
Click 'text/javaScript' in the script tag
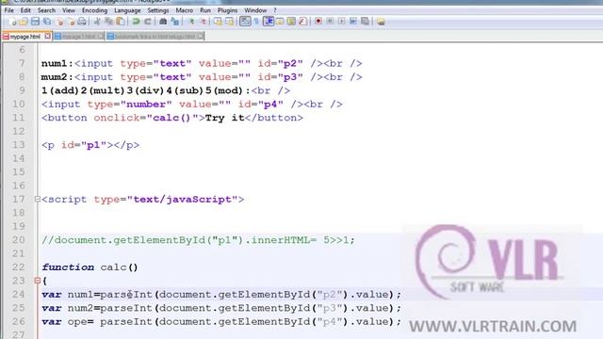click(182, 200)
